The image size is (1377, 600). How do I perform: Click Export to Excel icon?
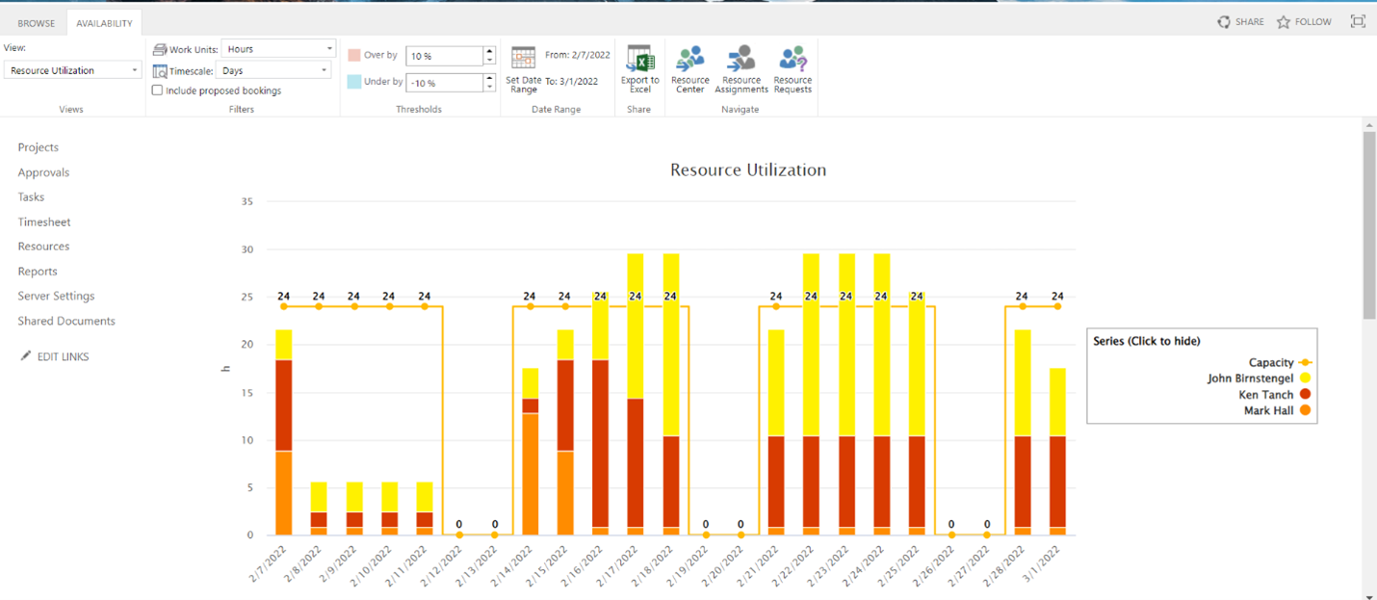pos(639,59)
